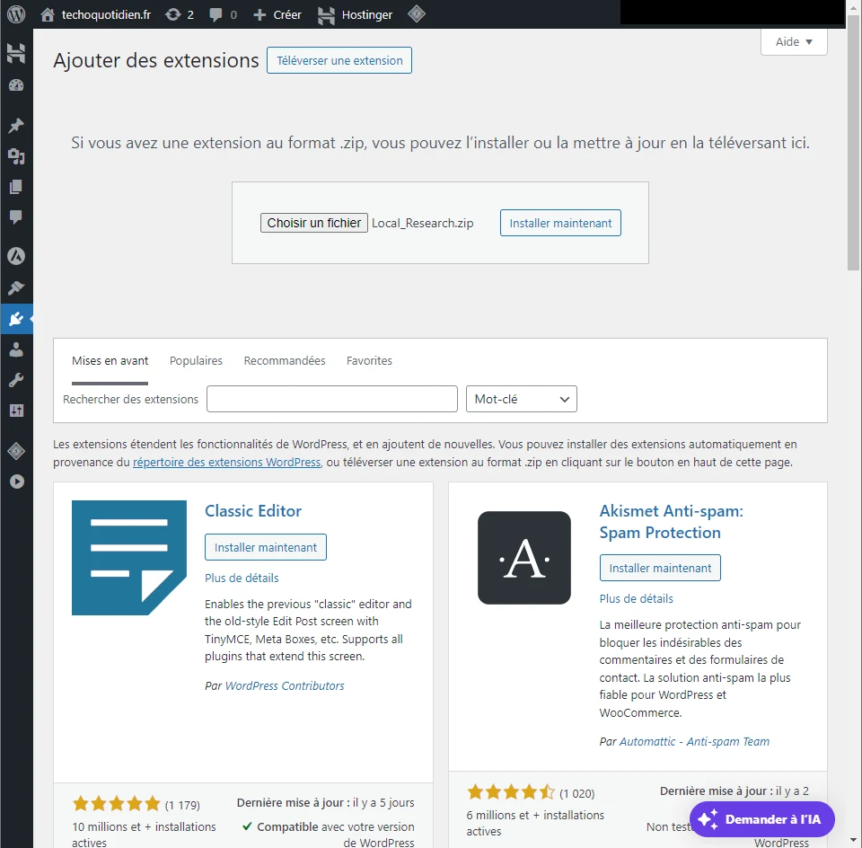Open répertoire des extensions WordPress link
862x848 pixels.
tap(226, 462)
